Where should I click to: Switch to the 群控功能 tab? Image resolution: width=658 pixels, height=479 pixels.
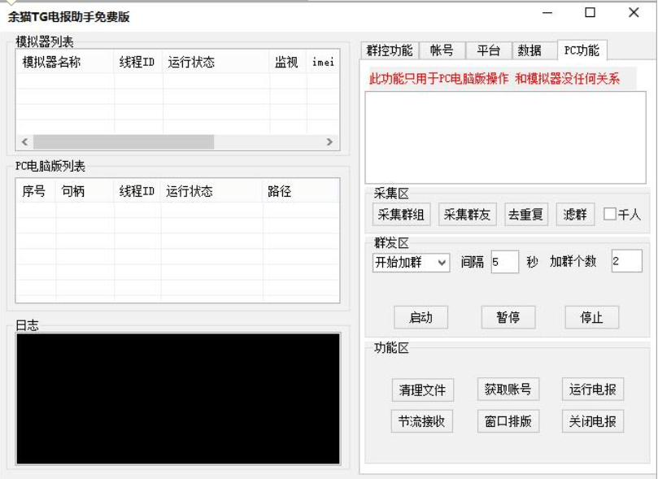tap(390, 50)
